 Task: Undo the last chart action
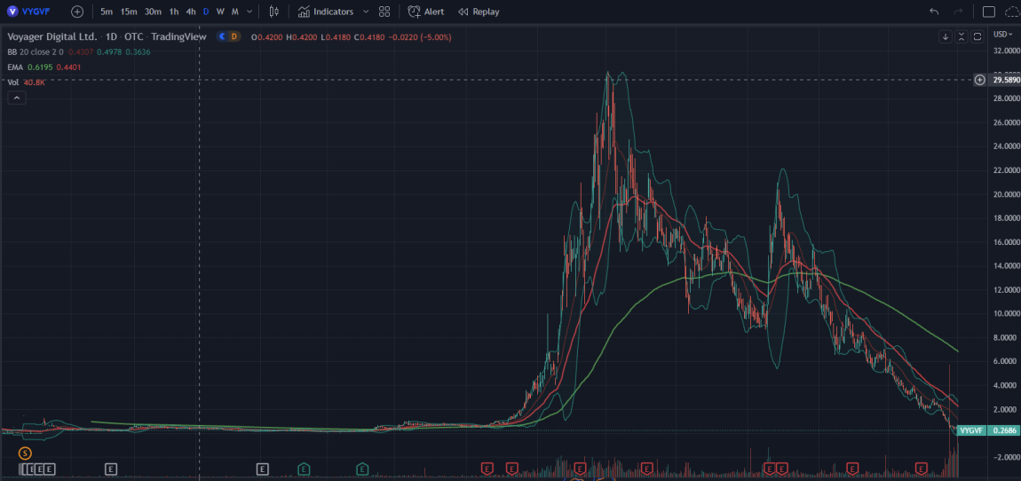click(x=934, y=12)
